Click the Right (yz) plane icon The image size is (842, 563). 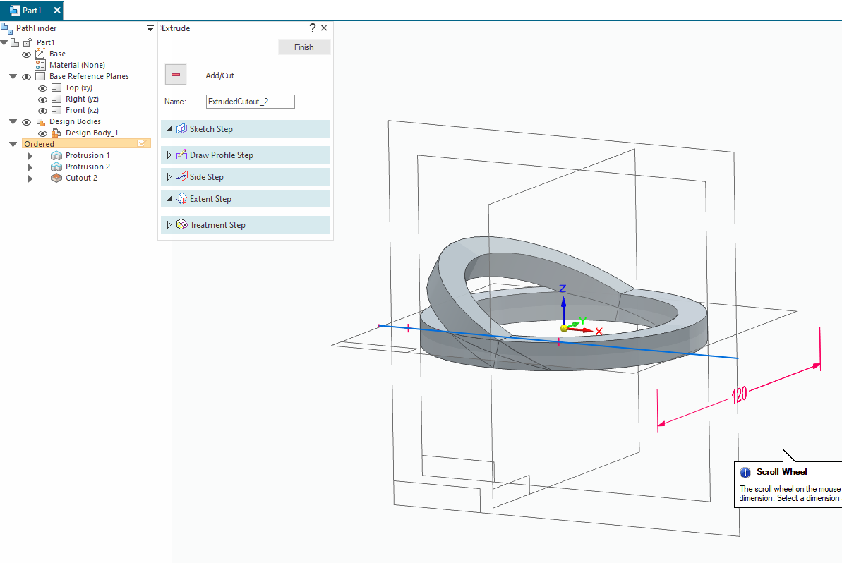[56, 99]
